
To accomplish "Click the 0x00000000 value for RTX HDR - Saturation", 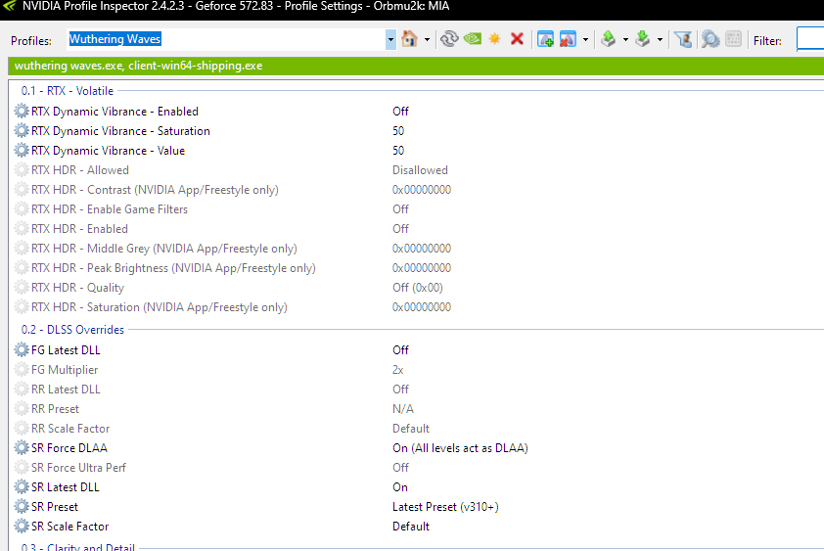I will (x=422, y=307).
